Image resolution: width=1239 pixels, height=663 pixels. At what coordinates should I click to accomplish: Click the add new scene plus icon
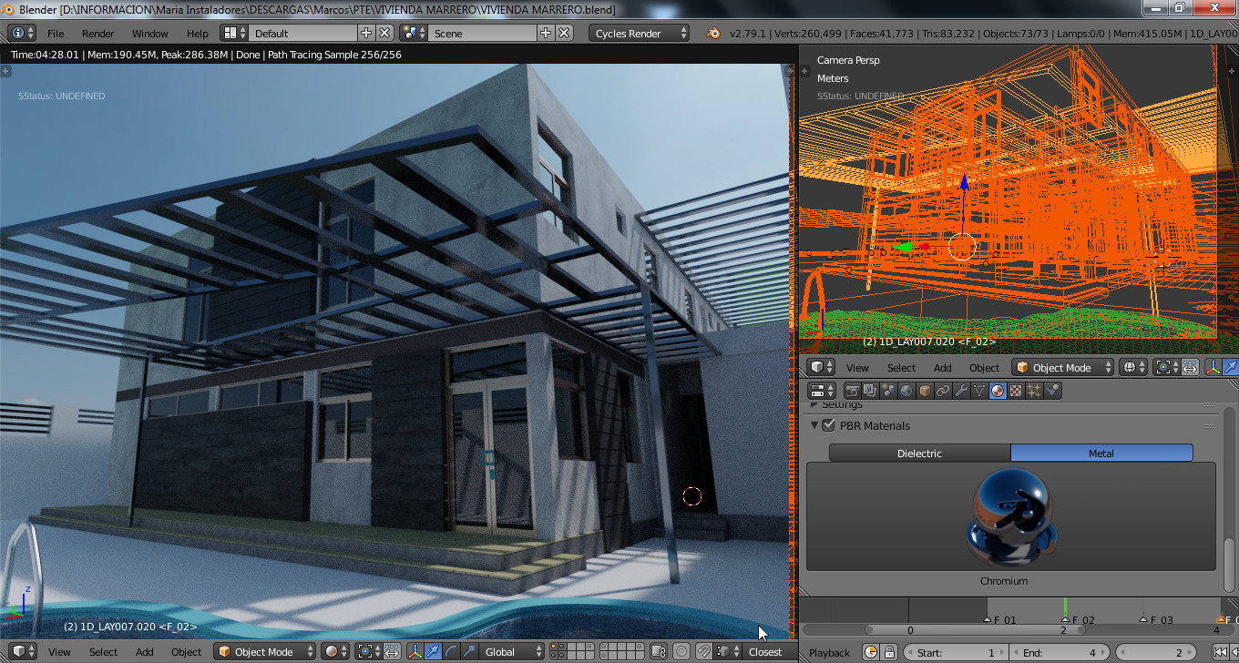click(x=545, y=33)
